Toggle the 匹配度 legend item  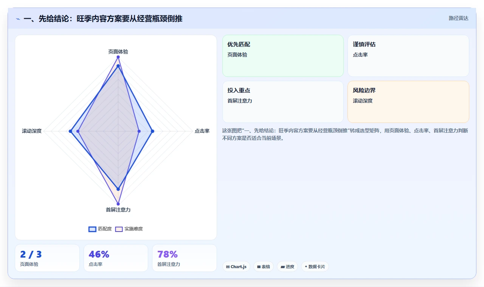coord(100,229)
